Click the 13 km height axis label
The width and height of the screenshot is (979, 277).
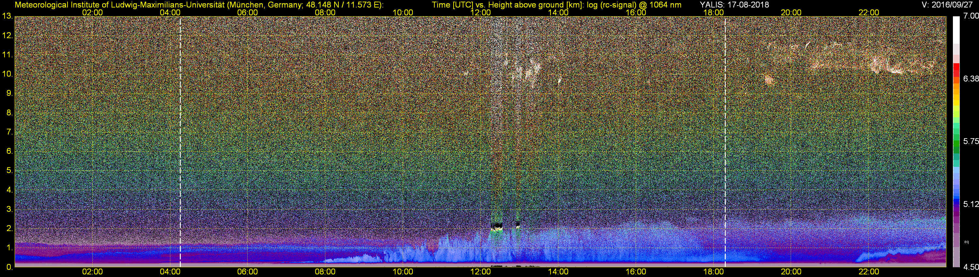point(7,16)
